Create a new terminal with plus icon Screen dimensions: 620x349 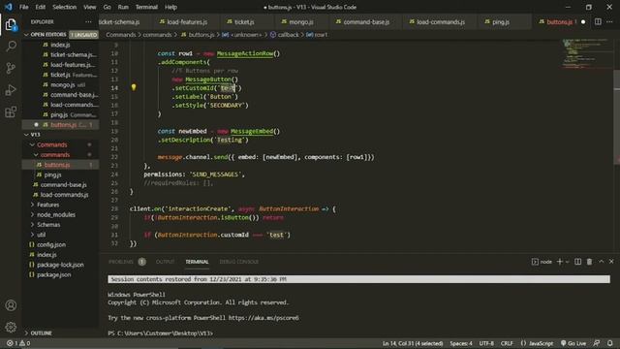(x=560, y=262)
